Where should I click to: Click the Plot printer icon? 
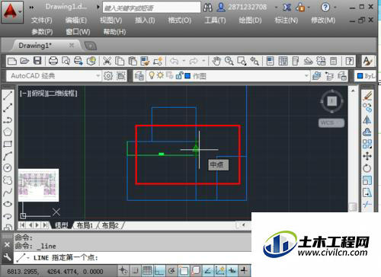coord(53,61)
